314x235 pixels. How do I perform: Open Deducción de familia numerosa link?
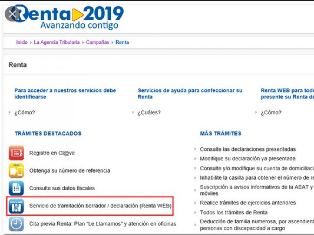(257, 225)
